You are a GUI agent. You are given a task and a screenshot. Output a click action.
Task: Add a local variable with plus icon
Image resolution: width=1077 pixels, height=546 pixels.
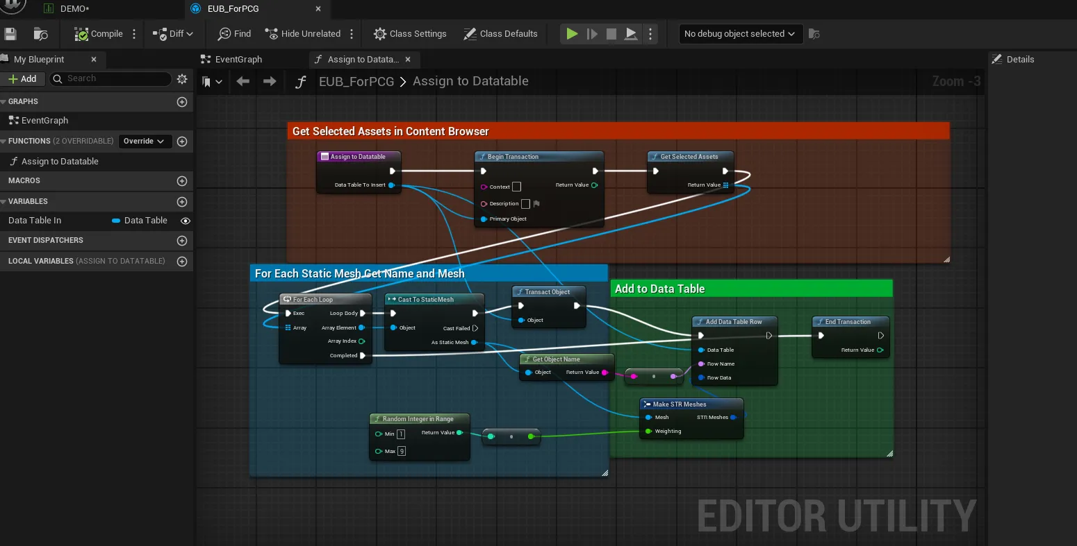point(182,261)
